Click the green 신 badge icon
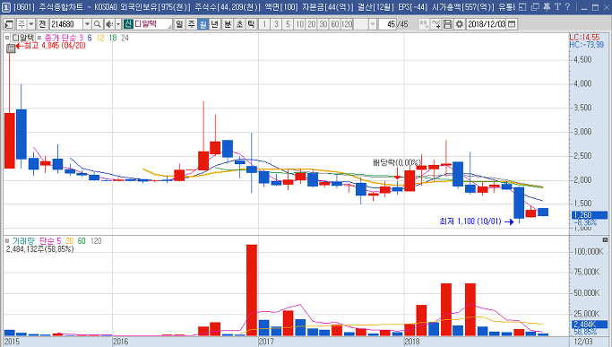Image resolution: width=612 pixels, height=347 pixels. (128, 24)
